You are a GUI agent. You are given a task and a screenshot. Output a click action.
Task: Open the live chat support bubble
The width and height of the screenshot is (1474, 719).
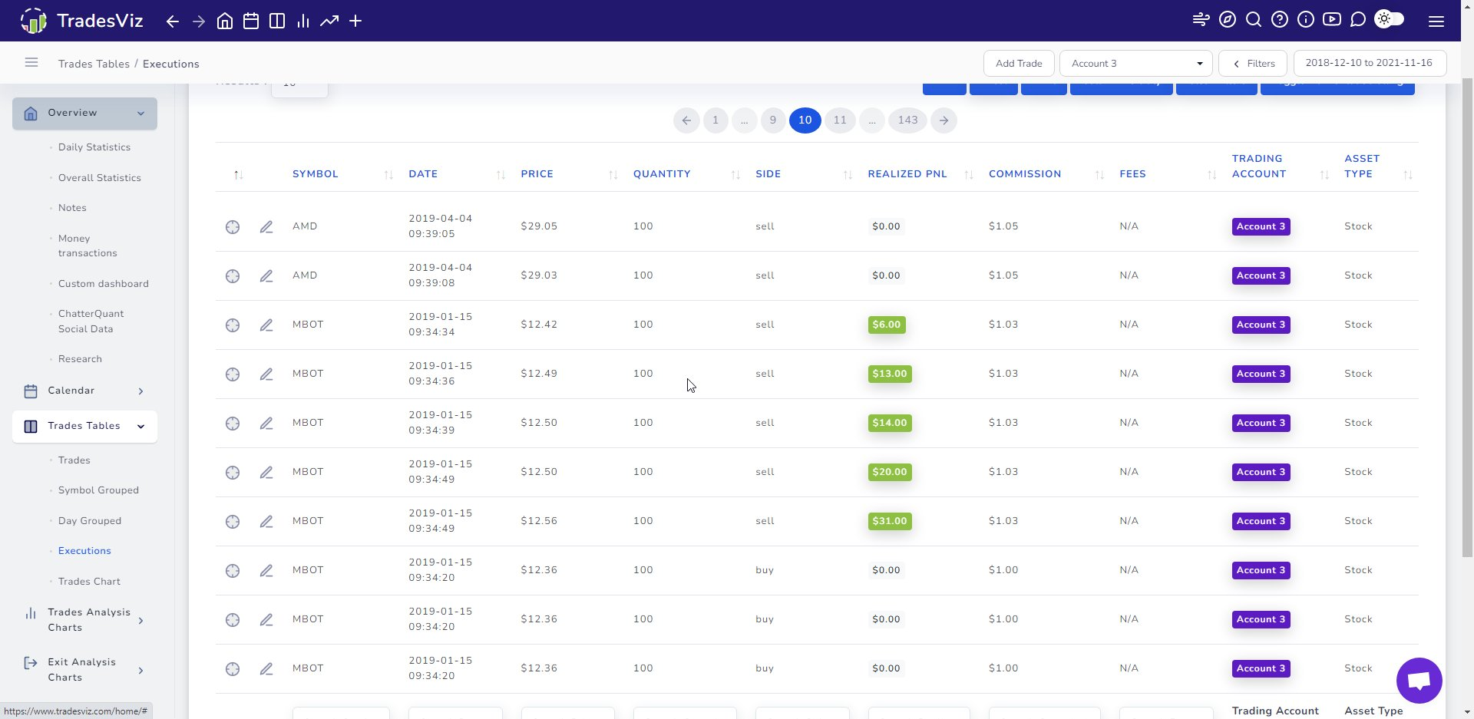[1419, 681]
